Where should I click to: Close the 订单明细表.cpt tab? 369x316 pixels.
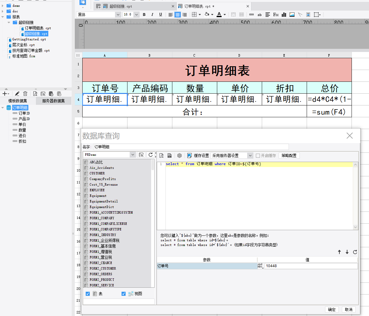pyautogui.click(x=247, y=6)
